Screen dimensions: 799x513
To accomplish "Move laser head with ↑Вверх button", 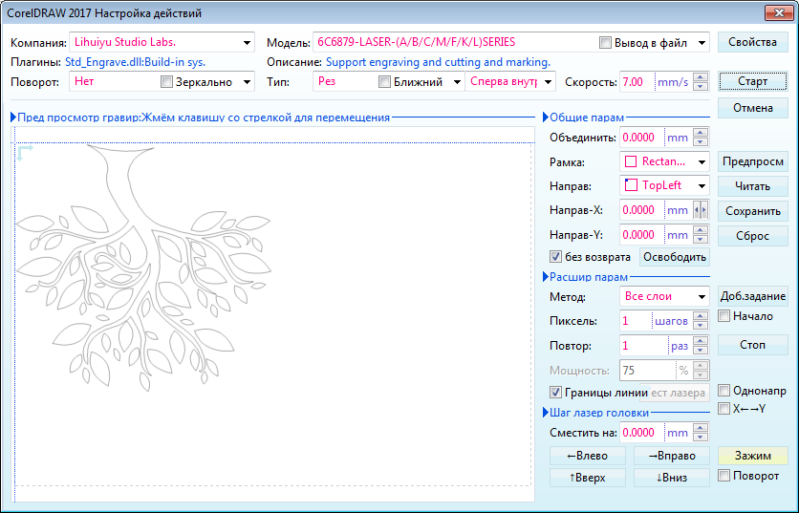I will pyautogui.click(x=588, y=478).
